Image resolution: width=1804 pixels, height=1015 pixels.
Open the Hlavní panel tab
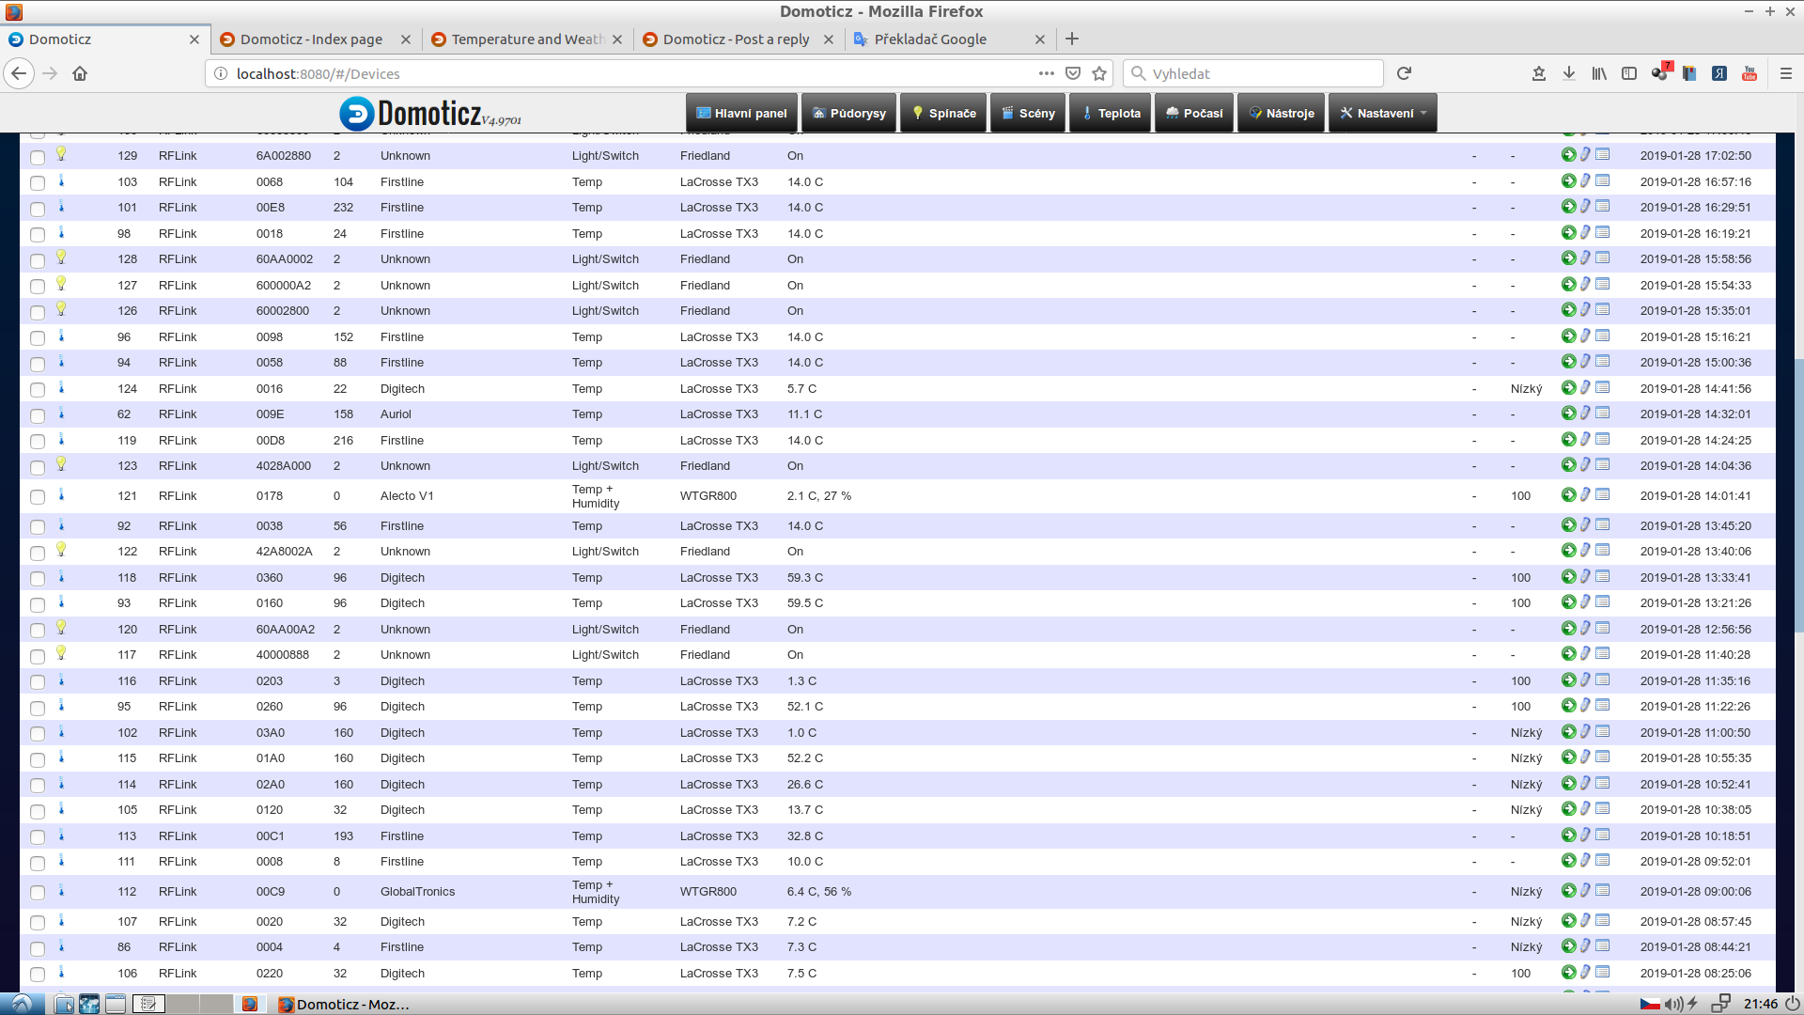pos(741,113)
